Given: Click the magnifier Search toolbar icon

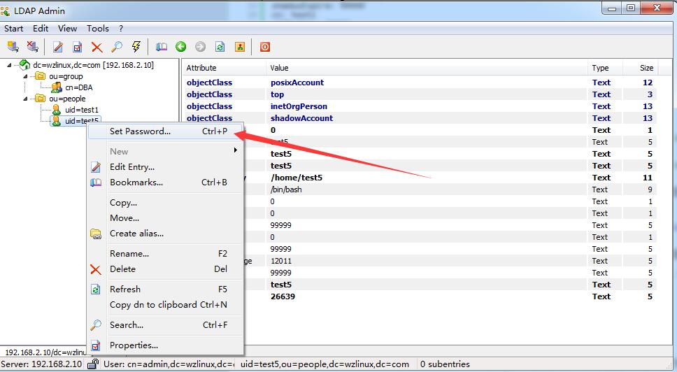Looking at the screenshot, I should [x=117, y=47].
